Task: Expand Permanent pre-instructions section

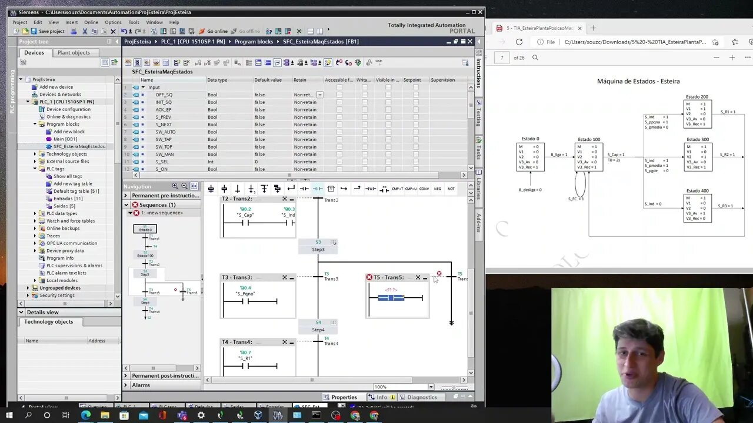Action: click(x=126, y=196)
